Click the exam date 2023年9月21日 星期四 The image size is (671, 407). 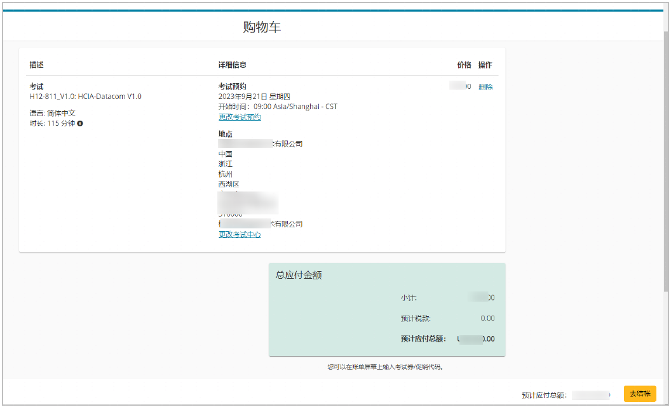click(x=254, y=97)
